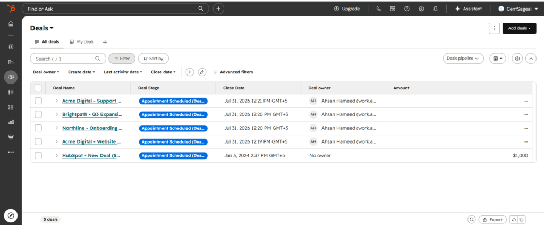This screenshot has width=544, height=225.
Task: Open the companies icon below the bookmarks icon
Action: (11, 62)
